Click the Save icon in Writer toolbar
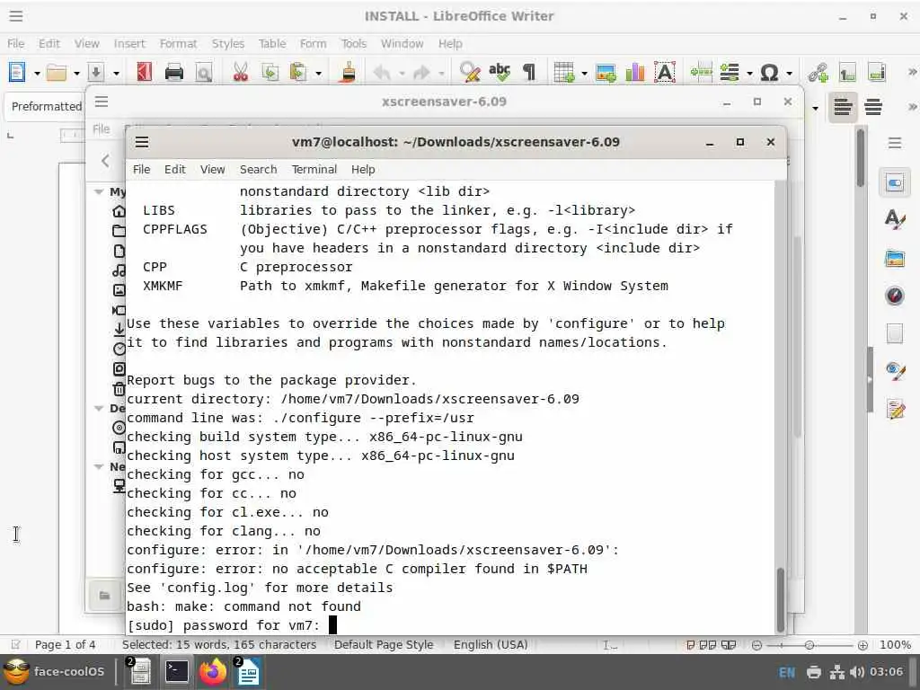This screenshot has height=690, width=920. pyautogui.click(x=96, y=73)
